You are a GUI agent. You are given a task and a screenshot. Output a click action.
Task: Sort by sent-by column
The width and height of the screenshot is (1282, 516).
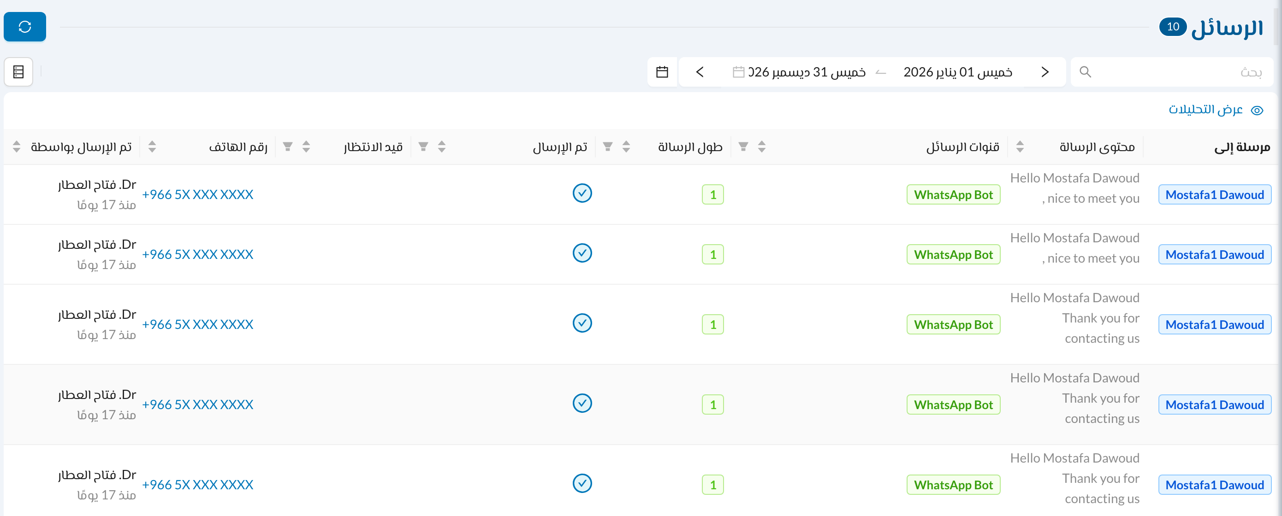[17, 147]
